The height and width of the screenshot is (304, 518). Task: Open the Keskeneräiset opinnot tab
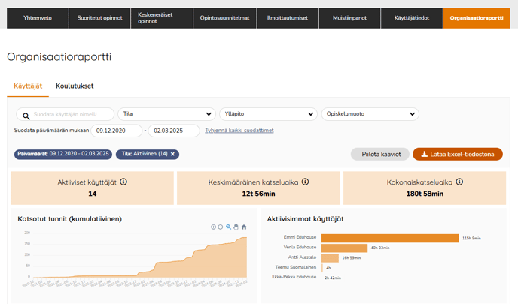pyautogui.click(x=162, y=18)
